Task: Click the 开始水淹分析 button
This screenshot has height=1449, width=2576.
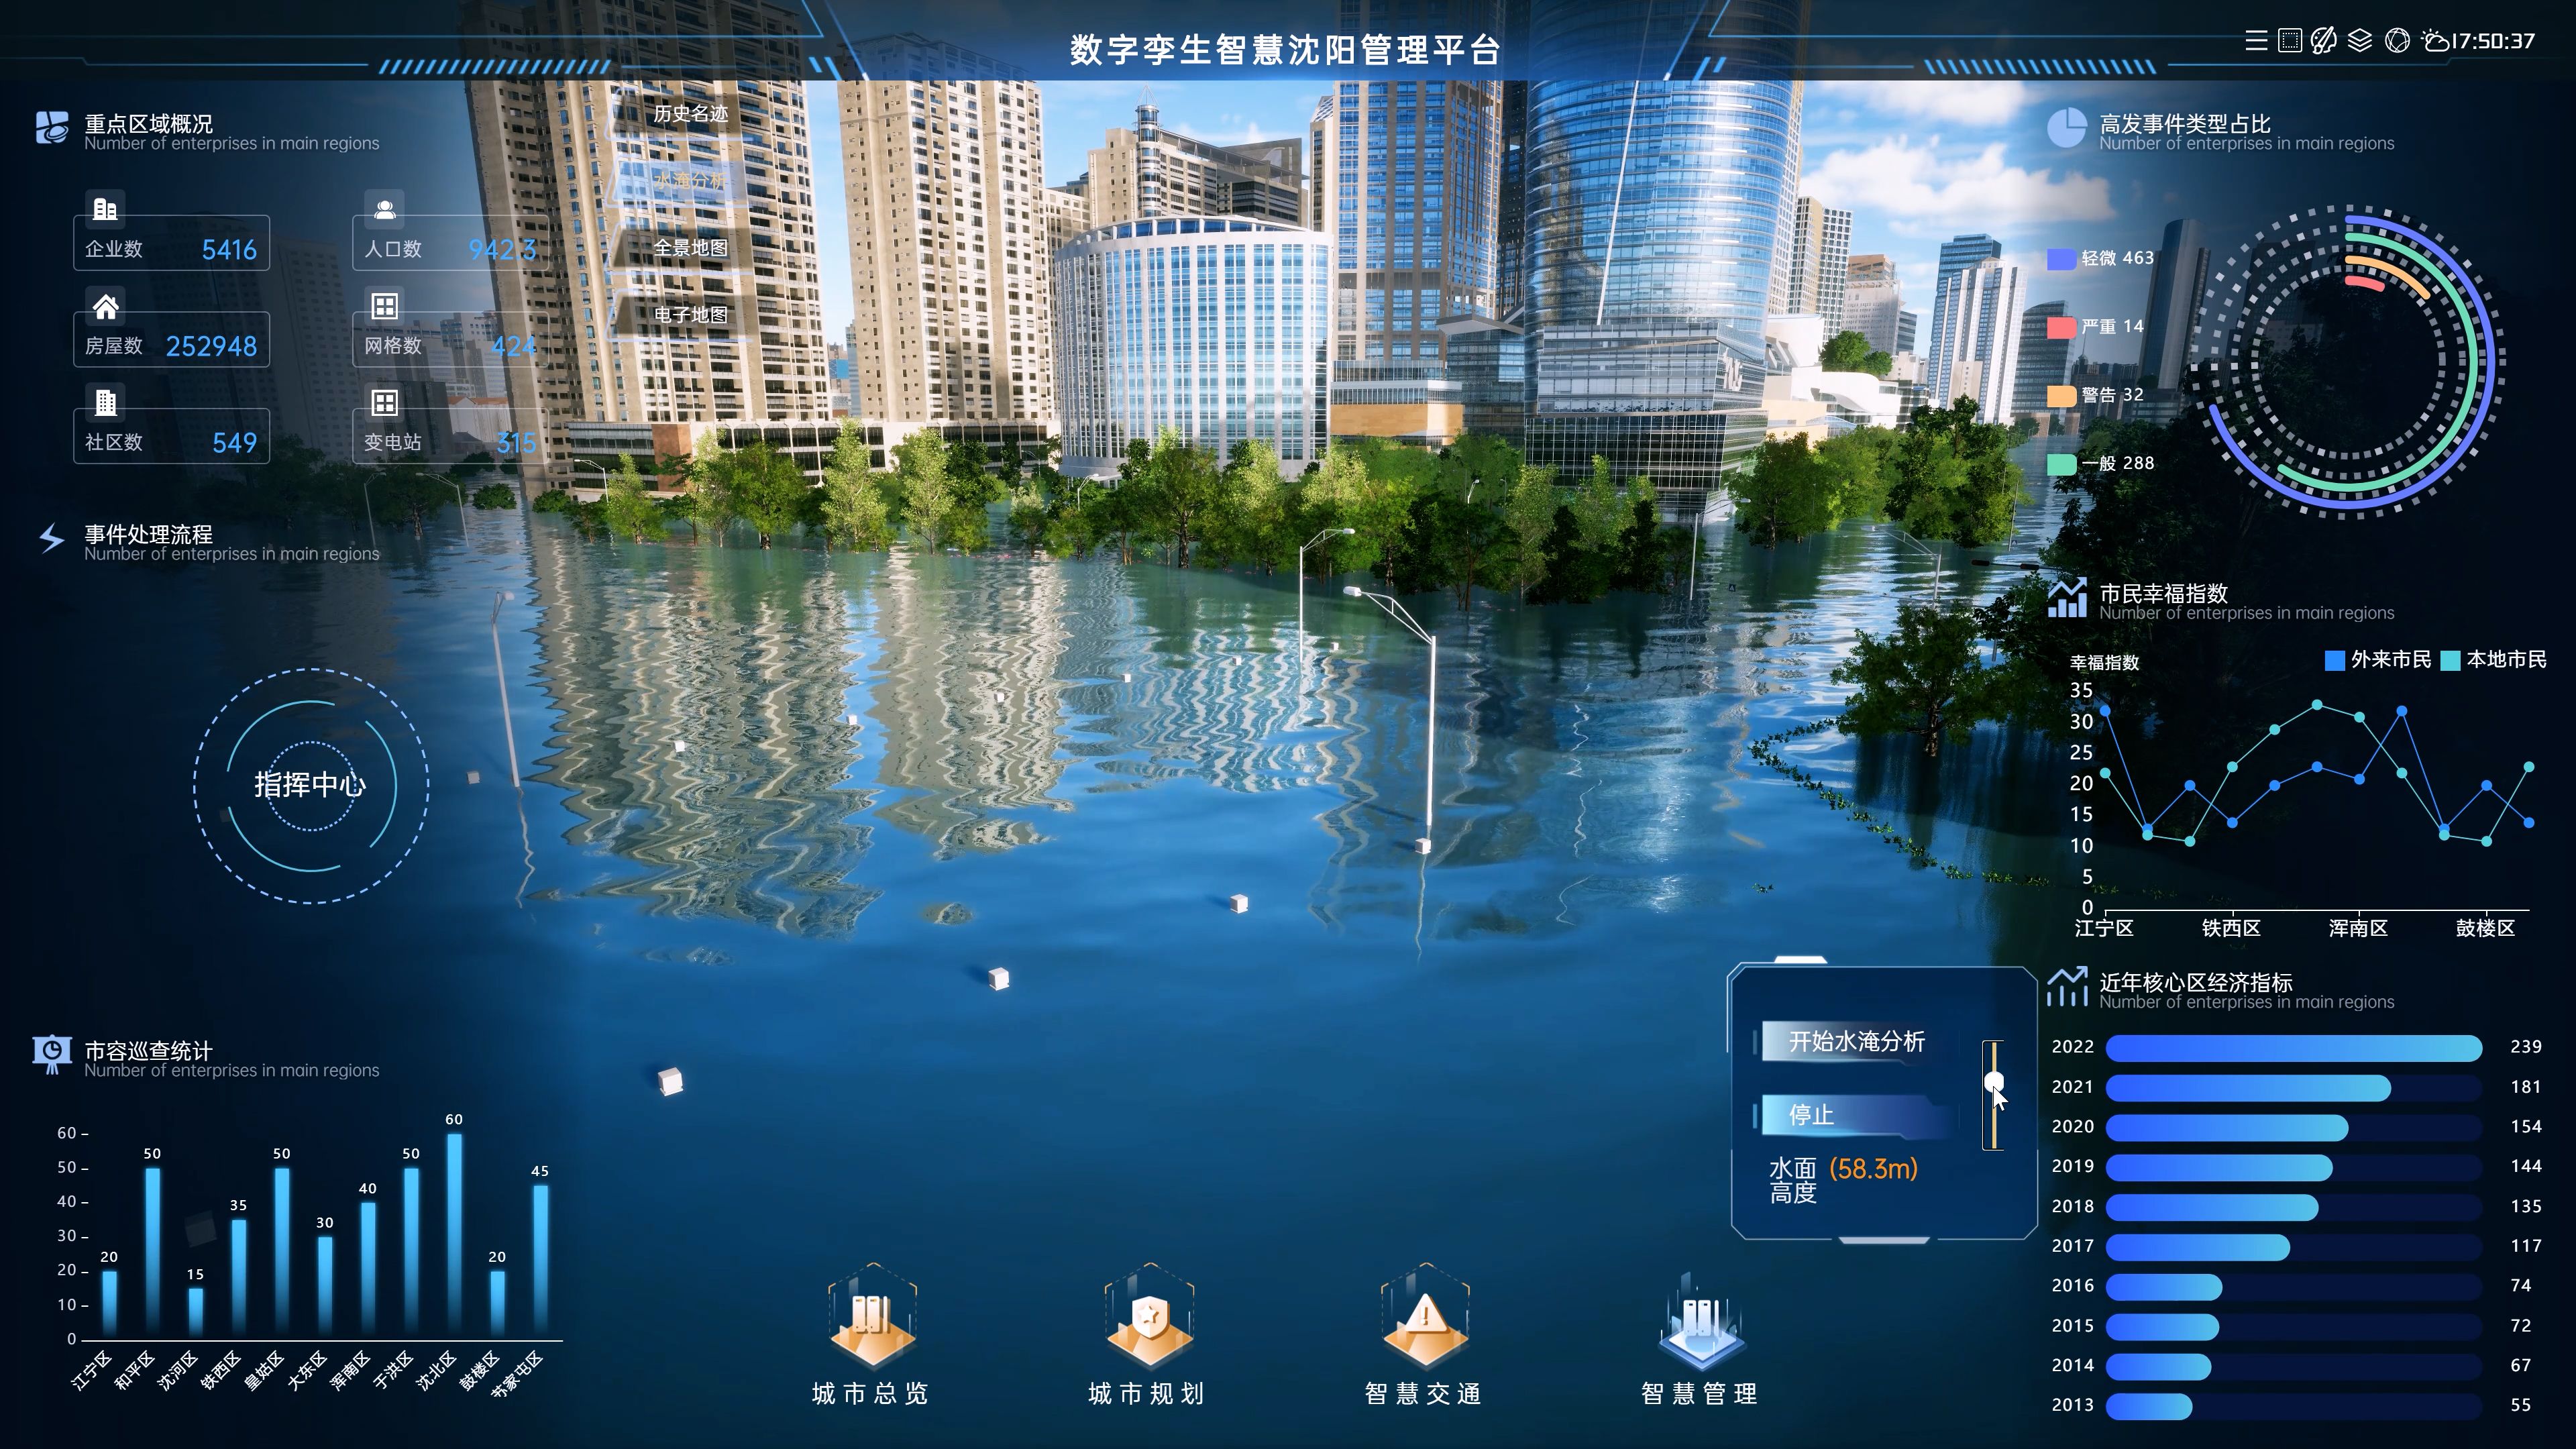Action: (x=1856, y=1042)
